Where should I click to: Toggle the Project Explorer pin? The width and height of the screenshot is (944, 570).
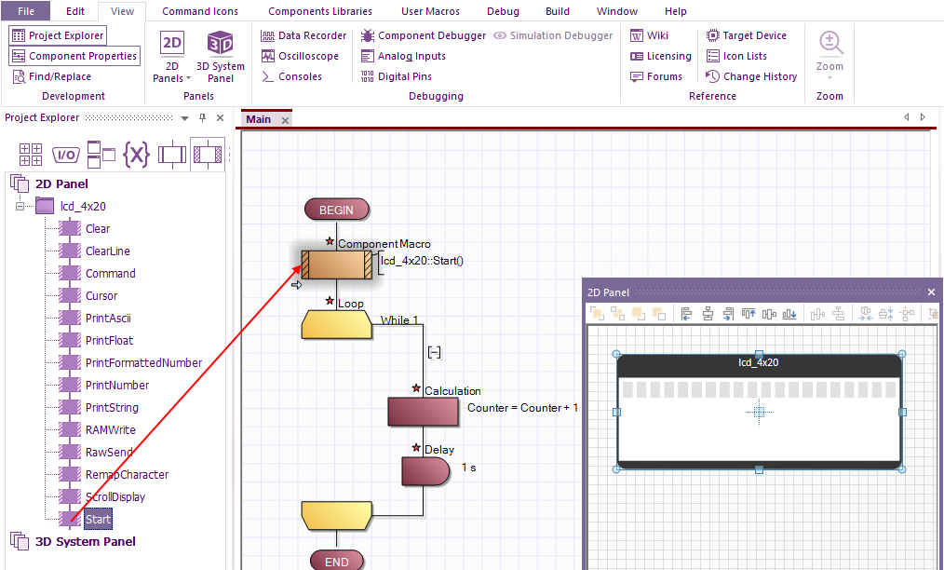pos(202,117)
